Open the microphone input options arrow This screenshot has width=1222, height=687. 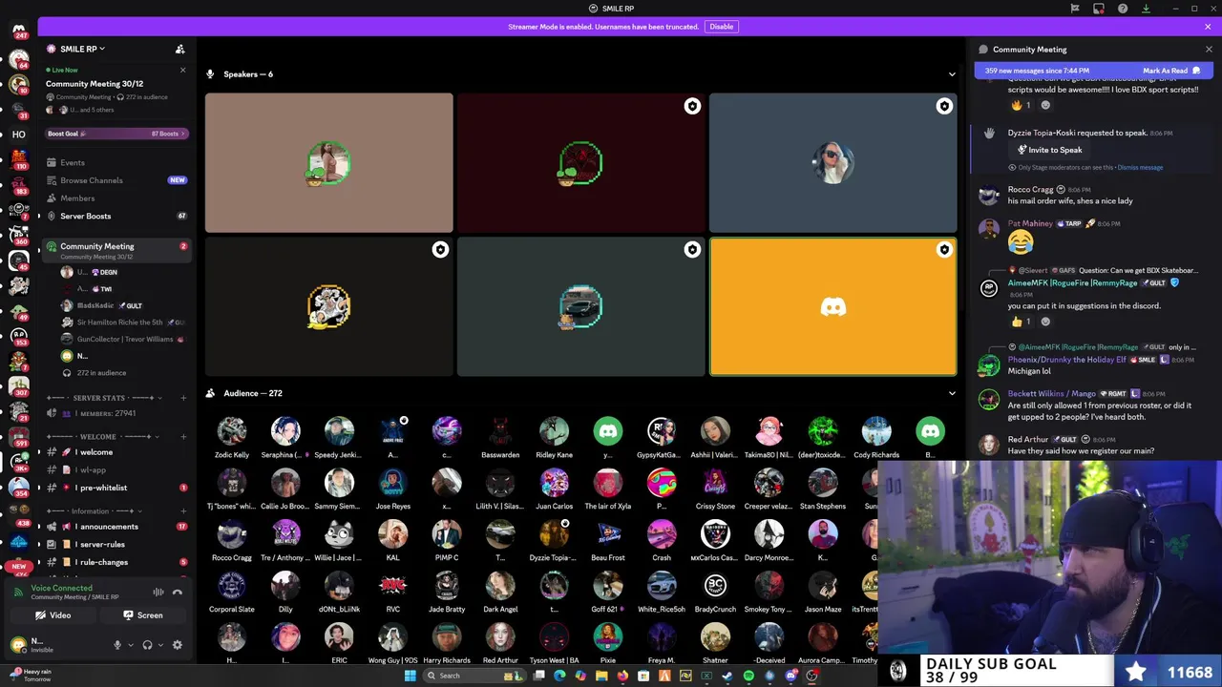[x=129, y=645]
